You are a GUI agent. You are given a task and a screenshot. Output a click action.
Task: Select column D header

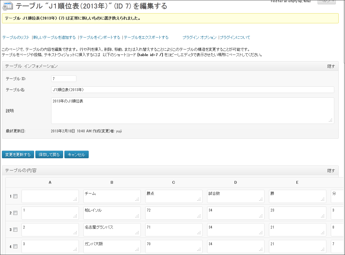pyautogui.click(x=235, y=183)
